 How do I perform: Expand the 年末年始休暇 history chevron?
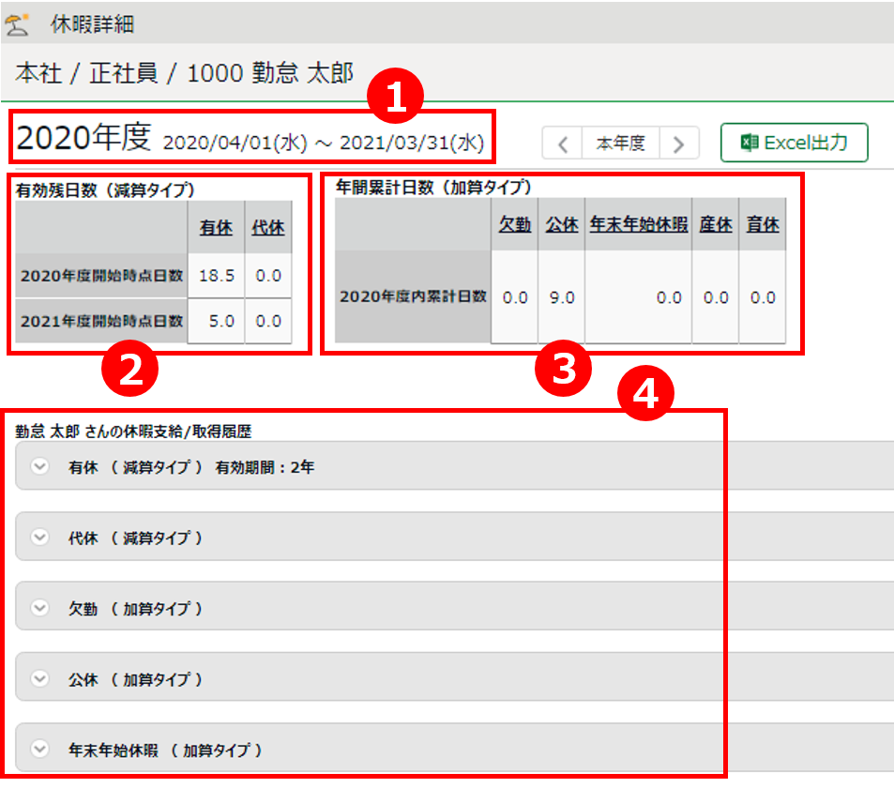pos(39,750)
